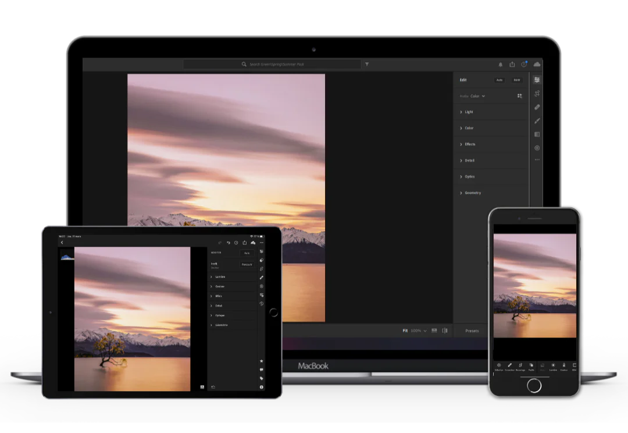
Task: Open cloud sync status on MacBook
Action: (x=537, y=64)
